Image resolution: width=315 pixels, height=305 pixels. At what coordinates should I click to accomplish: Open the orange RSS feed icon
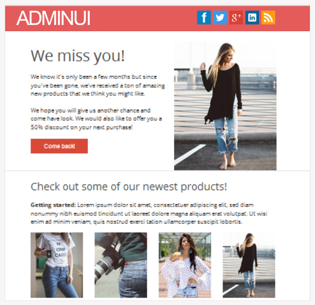click(x=268, y=17)
